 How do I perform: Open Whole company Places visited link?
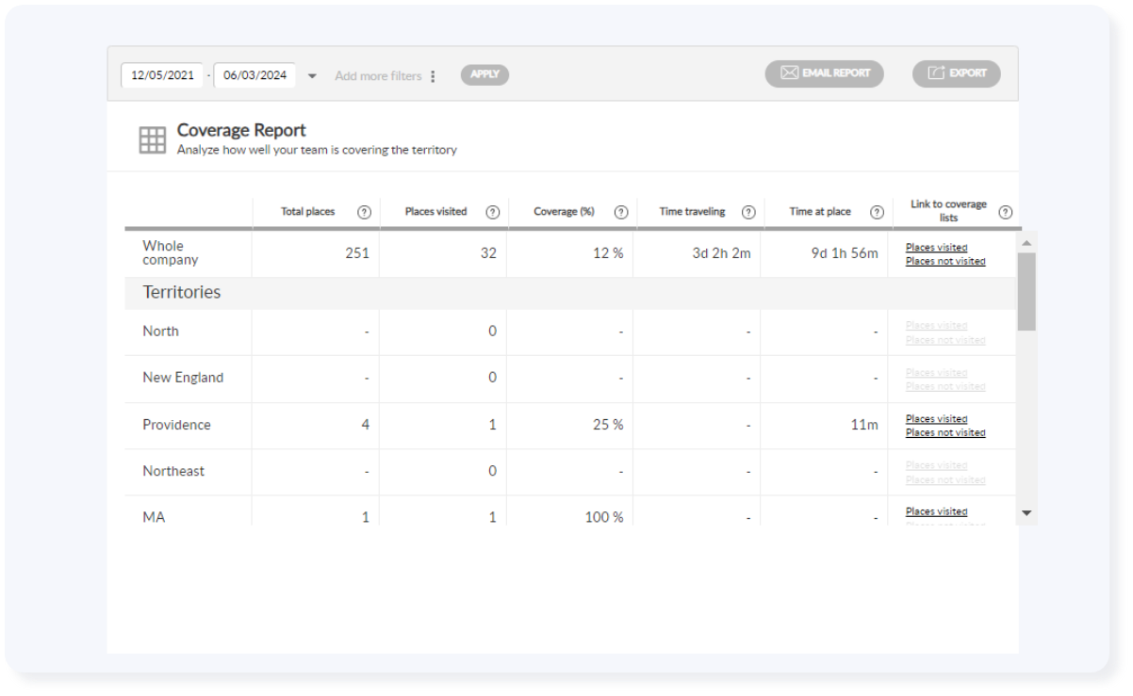click(936, 248)
